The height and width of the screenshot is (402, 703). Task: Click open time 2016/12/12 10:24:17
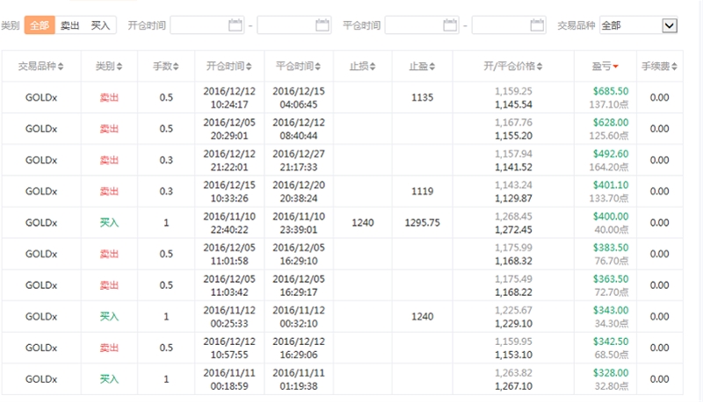[x=229, y=97]
